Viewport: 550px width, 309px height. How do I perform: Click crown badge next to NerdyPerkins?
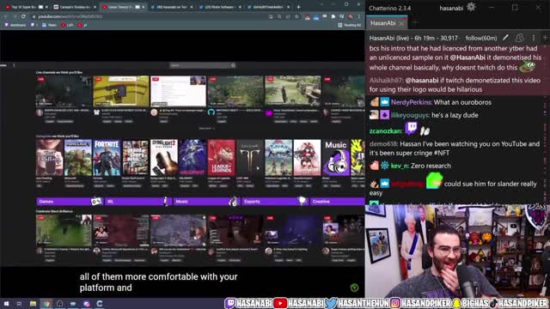(x=385, y=102)
